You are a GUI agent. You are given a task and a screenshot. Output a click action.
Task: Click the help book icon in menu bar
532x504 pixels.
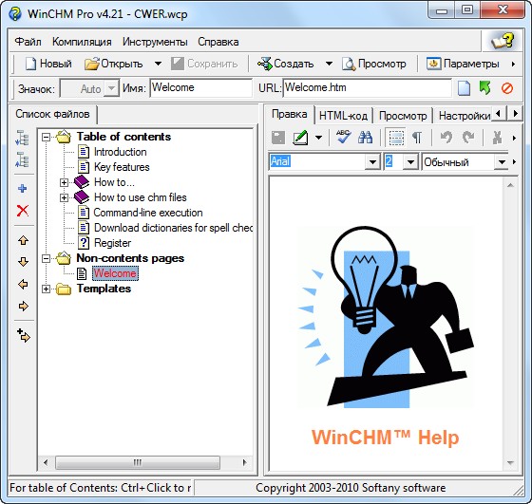[x=503, y=42]
